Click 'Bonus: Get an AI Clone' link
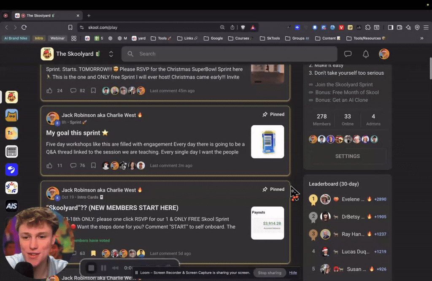Viewport: 432px width, 281px height. [341, 100]
